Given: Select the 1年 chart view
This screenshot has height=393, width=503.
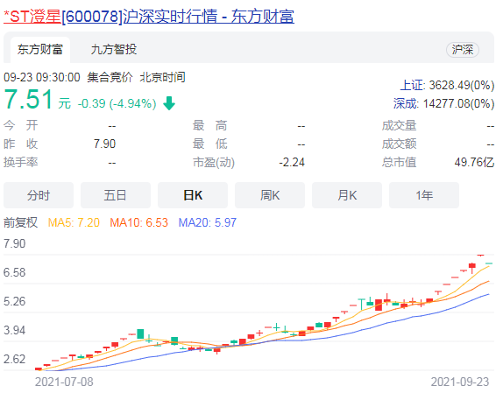Looking at the screenshot, I should click(424, 195).
